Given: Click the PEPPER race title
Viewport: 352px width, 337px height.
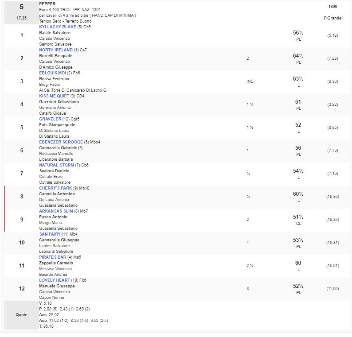Looking at the screenshot, I should click(x=47, y=4).
